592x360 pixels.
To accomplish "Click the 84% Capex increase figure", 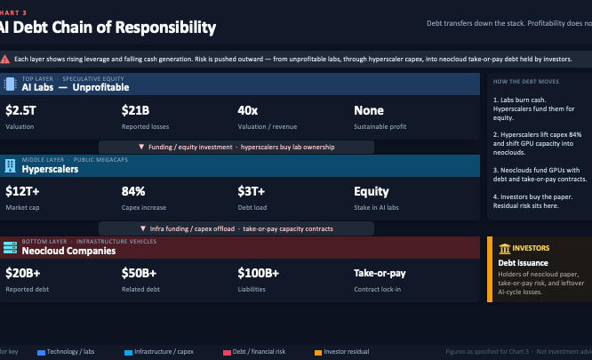I will tap(144, 198).
